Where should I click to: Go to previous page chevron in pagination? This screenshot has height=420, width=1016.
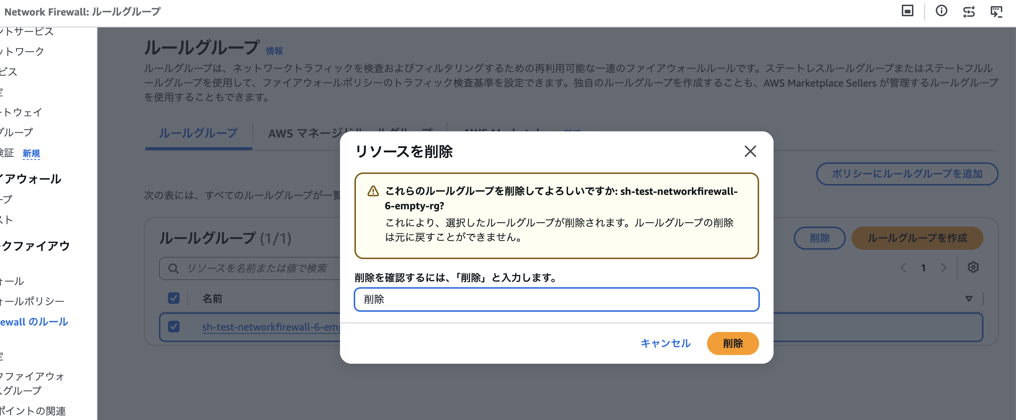click(903, 268)
